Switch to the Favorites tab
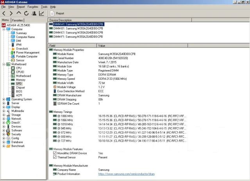 [x=18, y=20]
